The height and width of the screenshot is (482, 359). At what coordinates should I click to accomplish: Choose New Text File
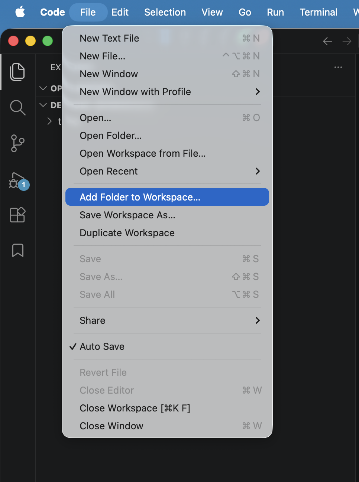tap(167, 38)
